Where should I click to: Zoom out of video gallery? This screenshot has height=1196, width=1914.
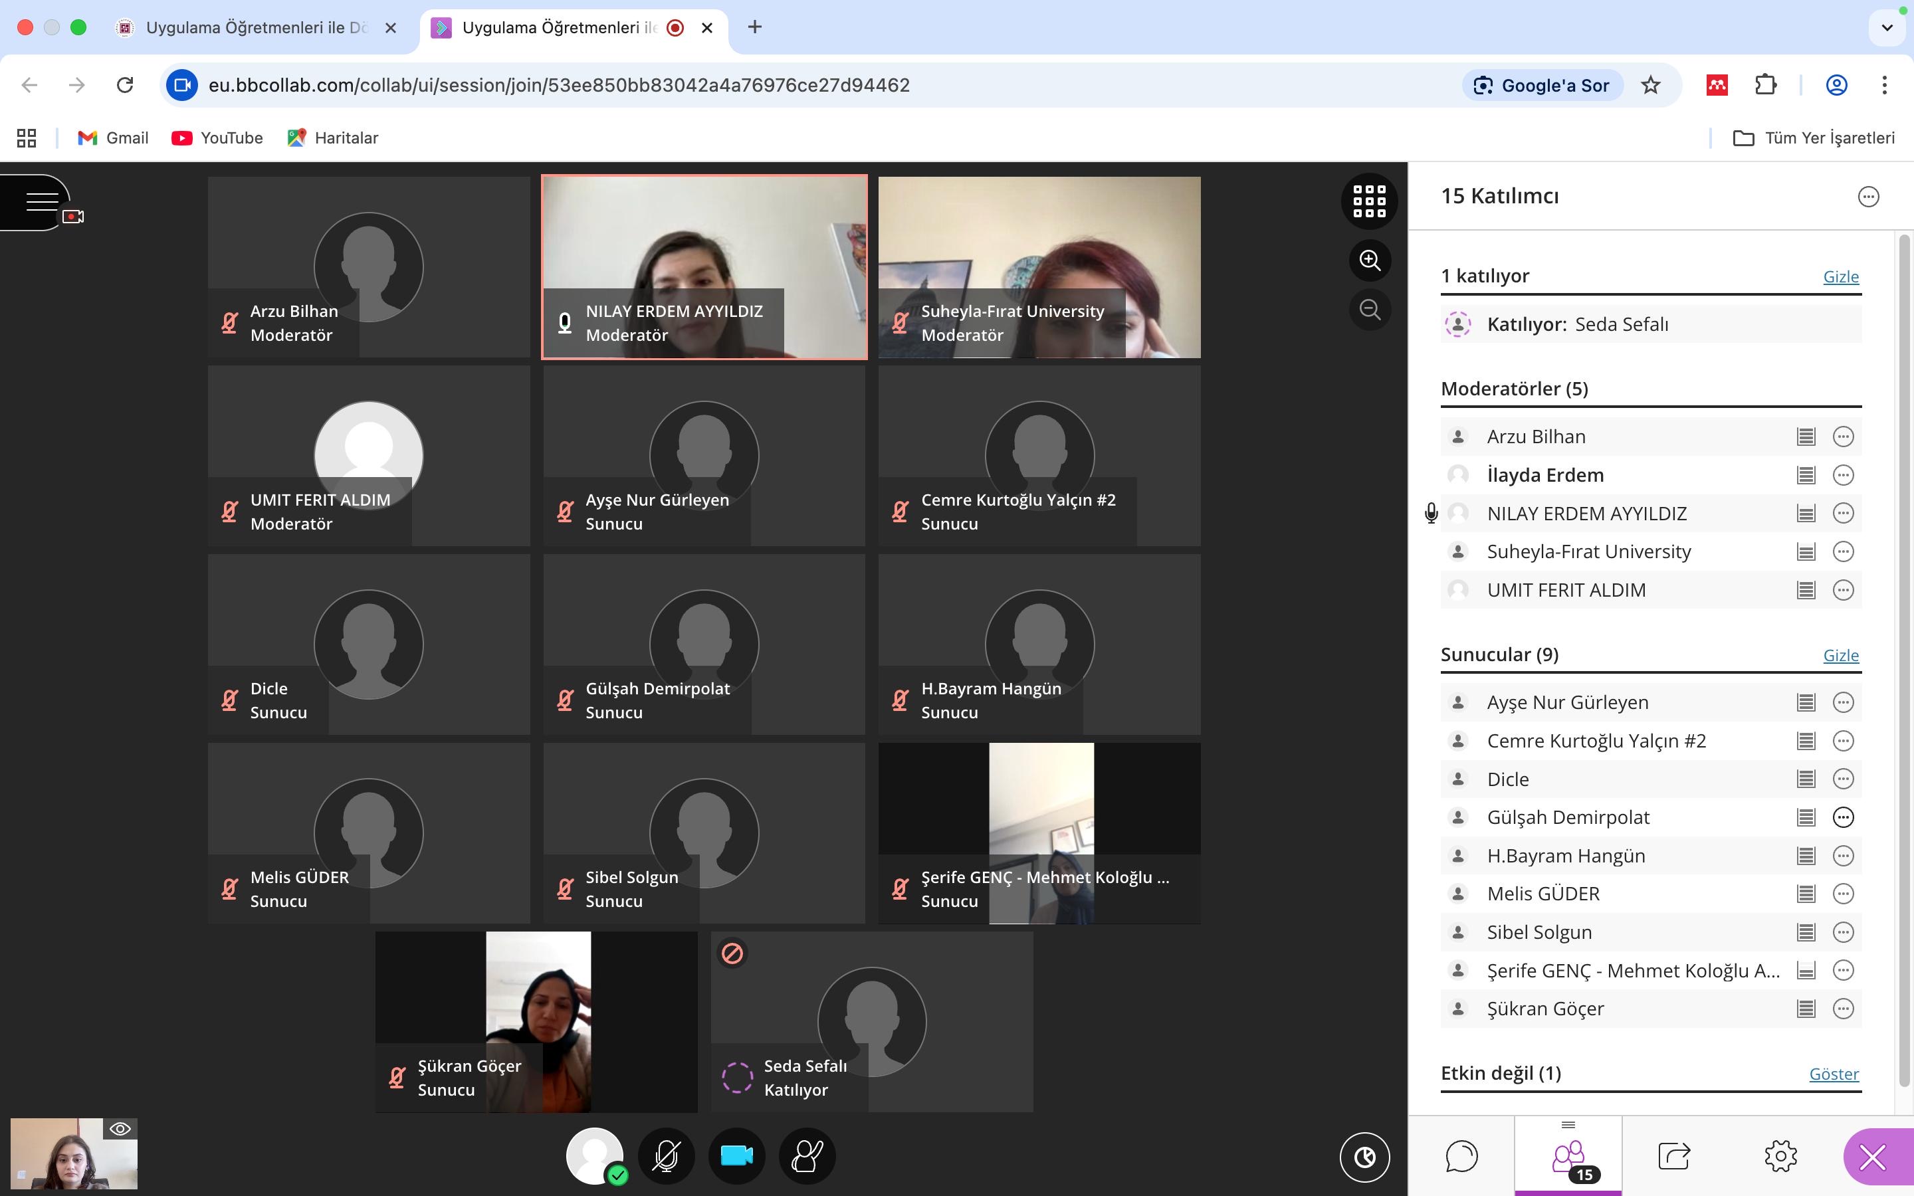(x=1369, y=309)
